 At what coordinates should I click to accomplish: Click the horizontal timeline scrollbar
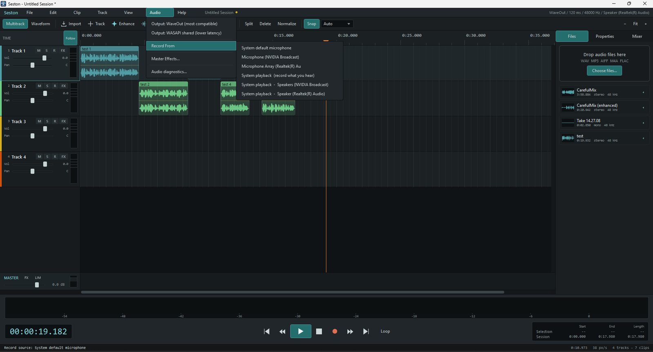(293, 292)
